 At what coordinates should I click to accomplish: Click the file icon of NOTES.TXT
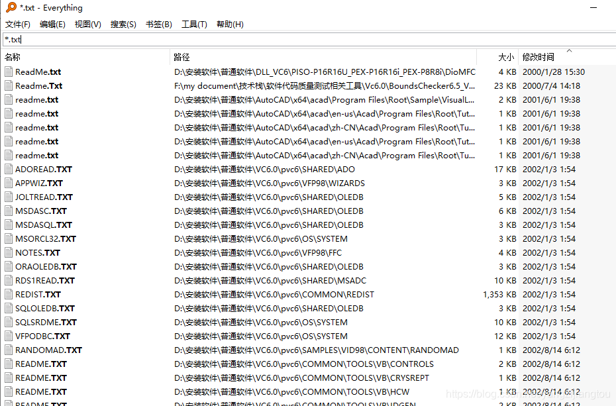[9, 252]
